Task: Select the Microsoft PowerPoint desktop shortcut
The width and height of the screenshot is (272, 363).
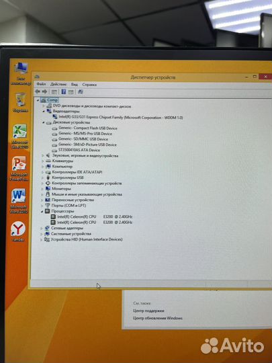Action: coord(19,168)
